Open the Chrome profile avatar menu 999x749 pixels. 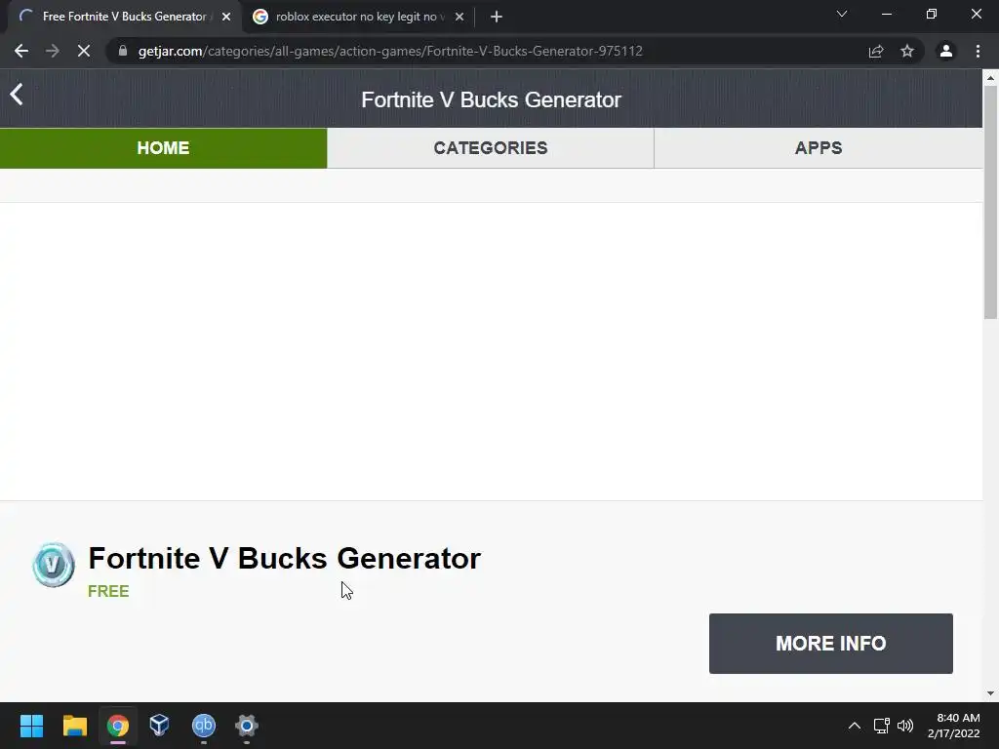[946, 51]
